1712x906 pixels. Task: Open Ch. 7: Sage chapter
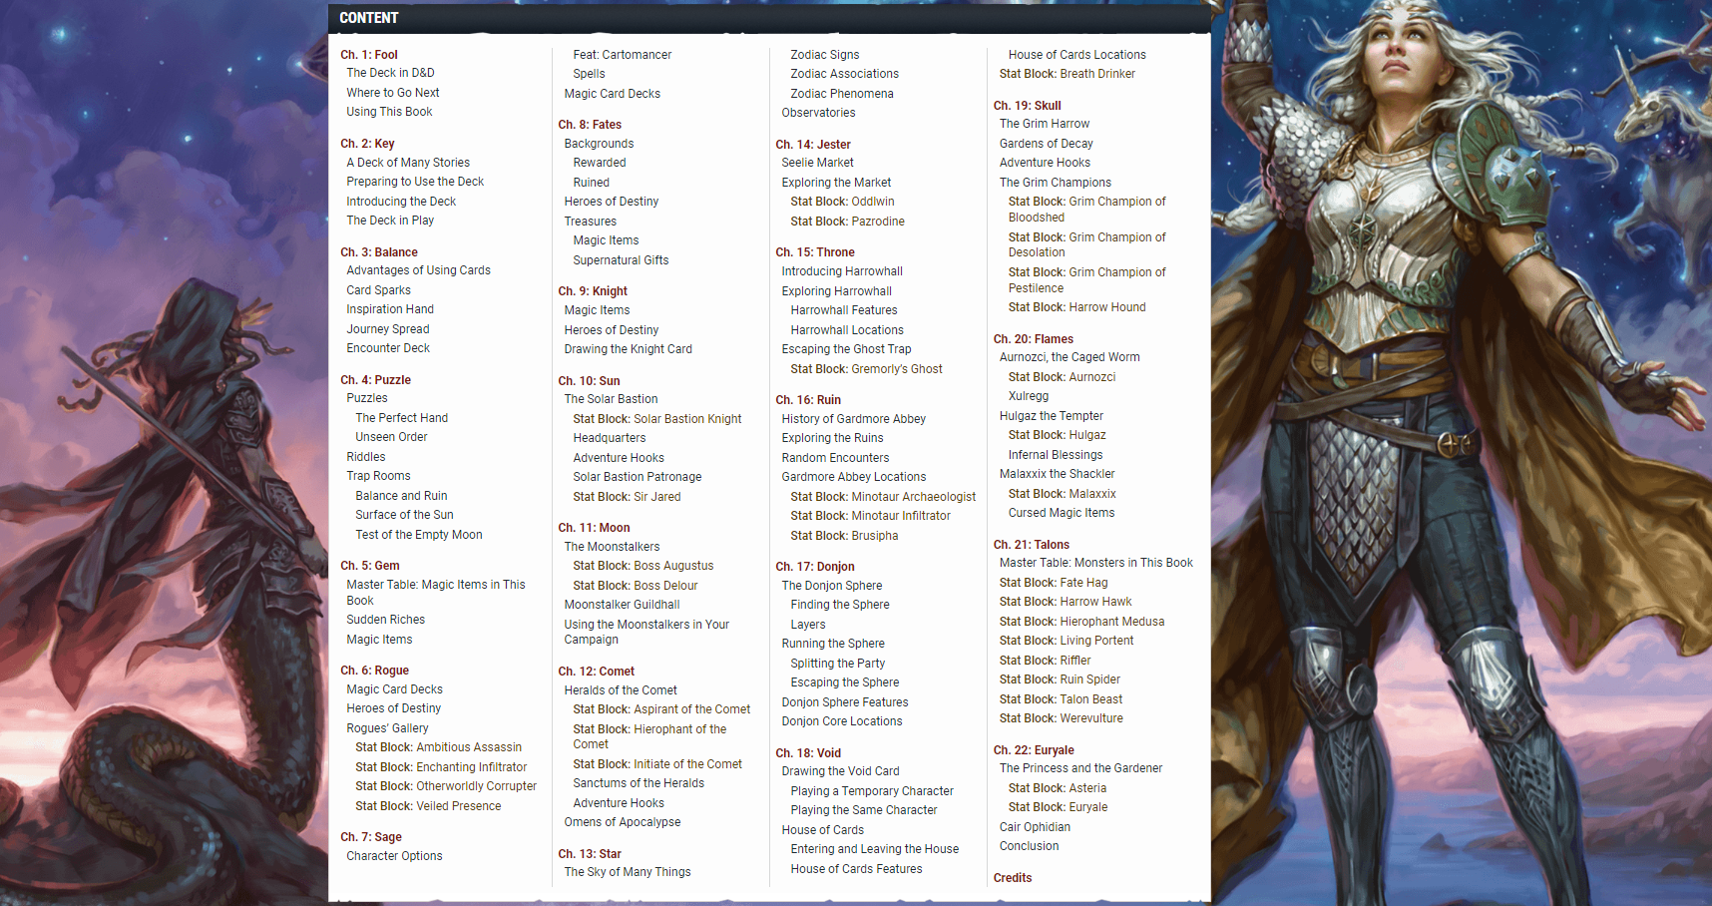click(371, 837)
